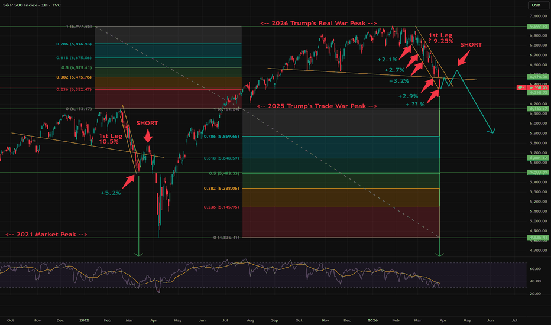Screen dimensions: 551x325
Task: Select the 2025 Trump's Trade War Peak annotation
Action: pyautogui.click(x=316, y=106)
